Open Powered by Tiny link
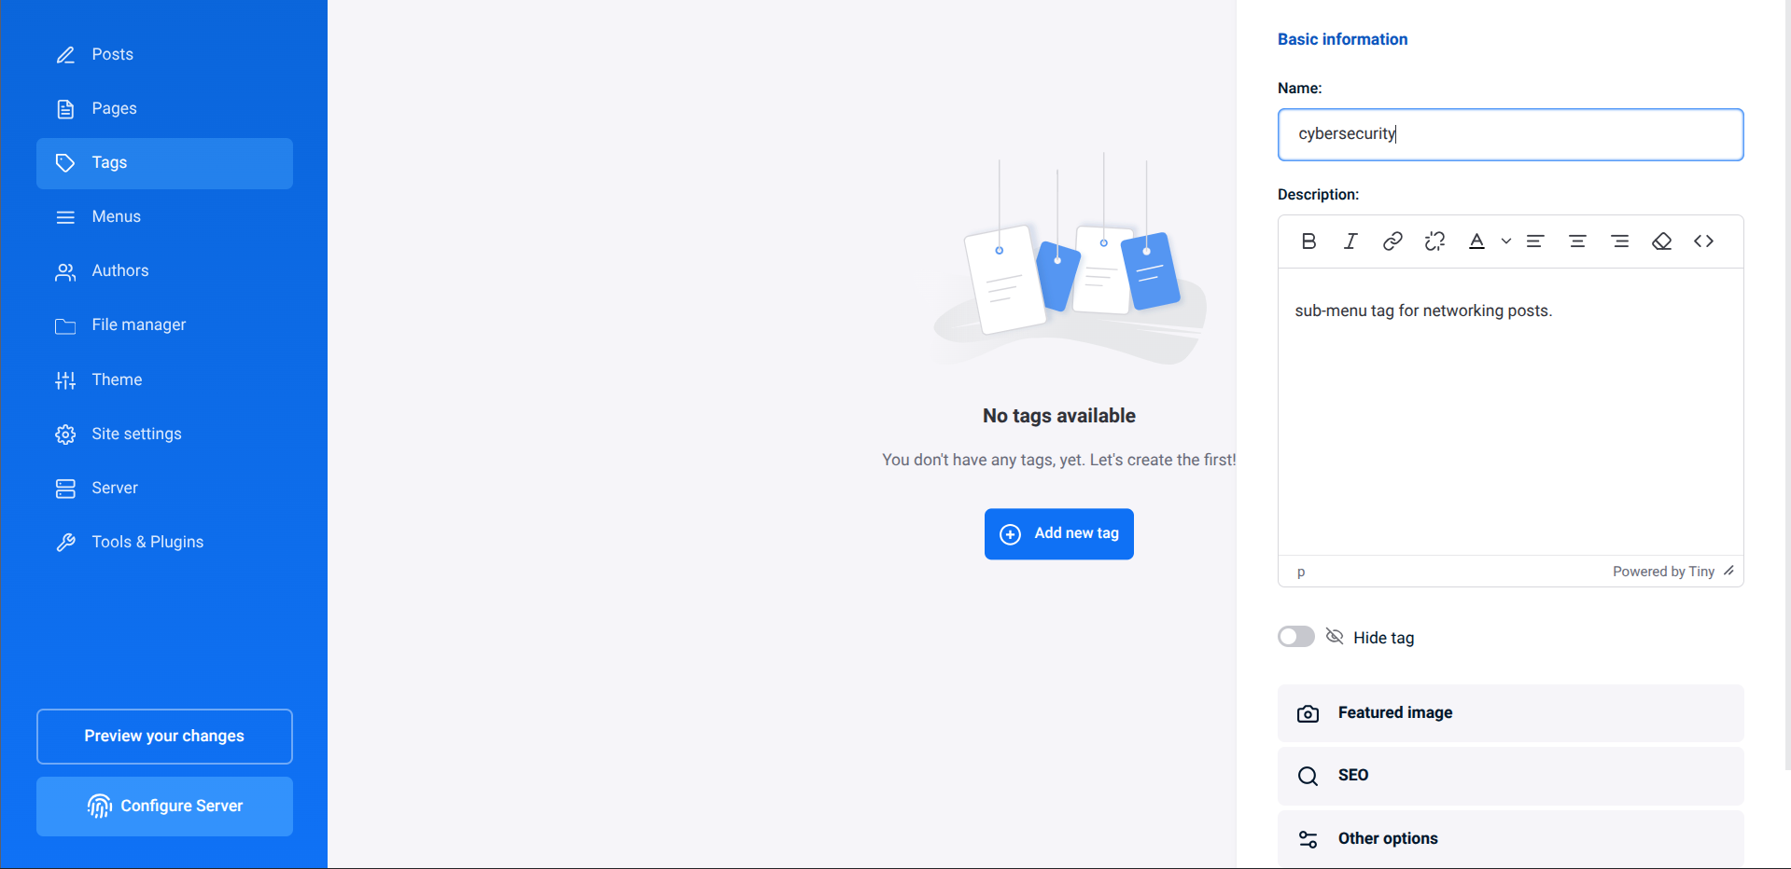Screen dimensions: 1791x869 (x=1664, y=571)
